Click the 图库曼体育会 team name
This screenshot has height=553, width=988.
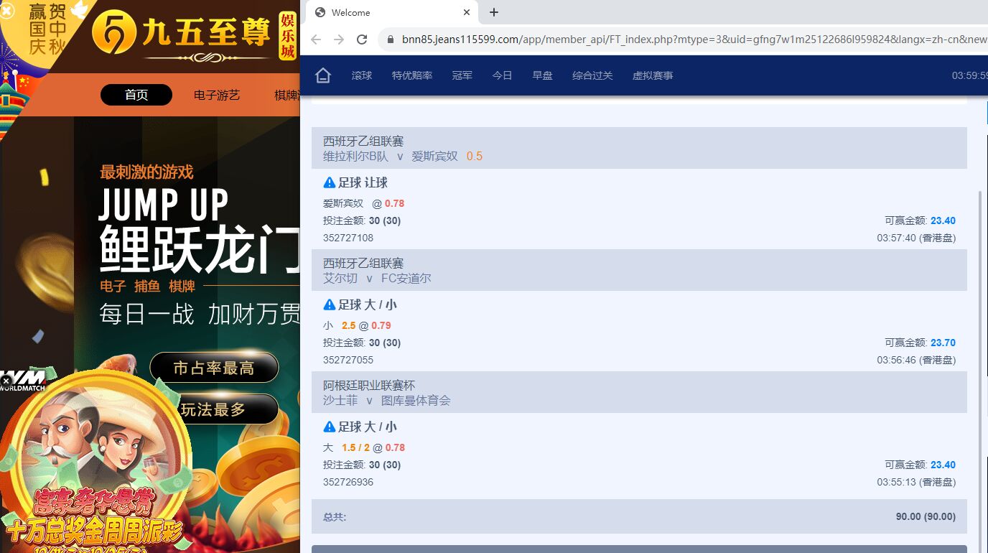pyautogui.click(x=416, y=400)
